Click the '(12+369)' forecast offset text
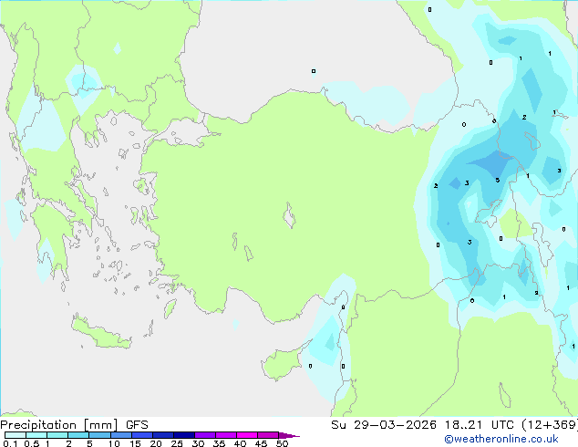The image size is (578, 447). [550, 425]
